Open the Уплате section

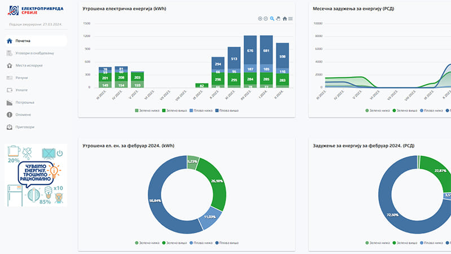[21, 90]
